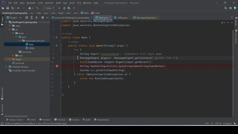Click the Stop icon in toolbar
This screenshot has height=134, width=238.
(x=74, y=8)
